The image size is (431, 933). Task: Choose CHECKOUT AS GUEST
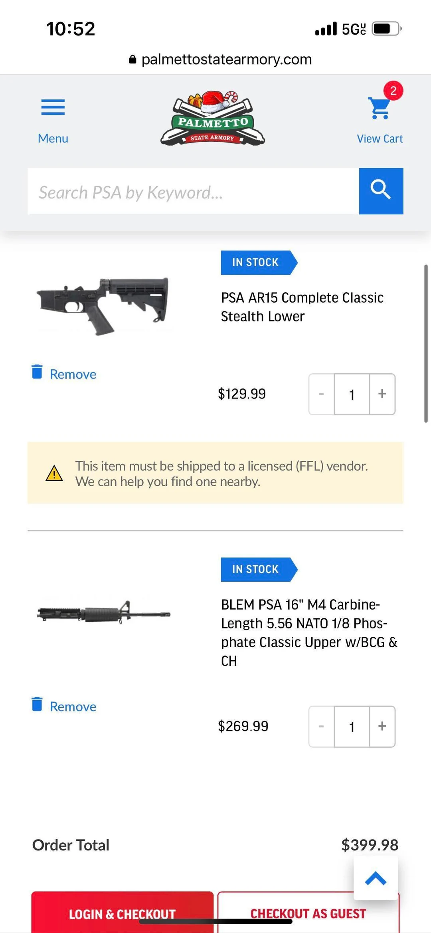point(308,913)
